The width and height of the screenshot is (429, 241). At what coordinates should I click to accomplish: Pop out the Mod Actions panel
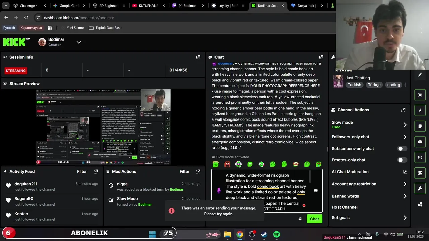click(198, 172)
